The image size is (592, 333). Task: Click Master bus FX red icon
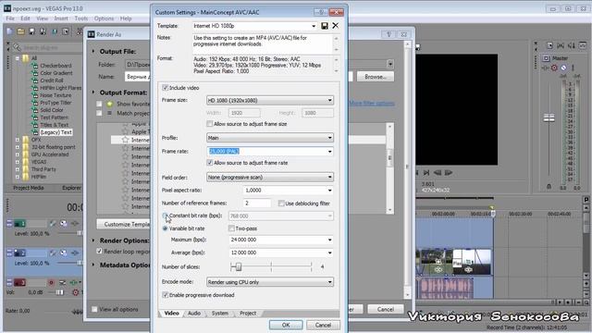(554, 68)
